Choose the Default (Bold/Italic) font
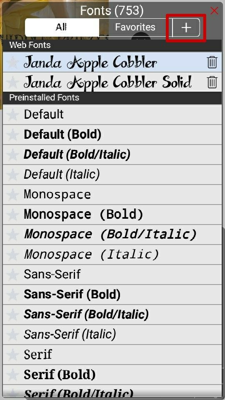 tap(112, 155)
